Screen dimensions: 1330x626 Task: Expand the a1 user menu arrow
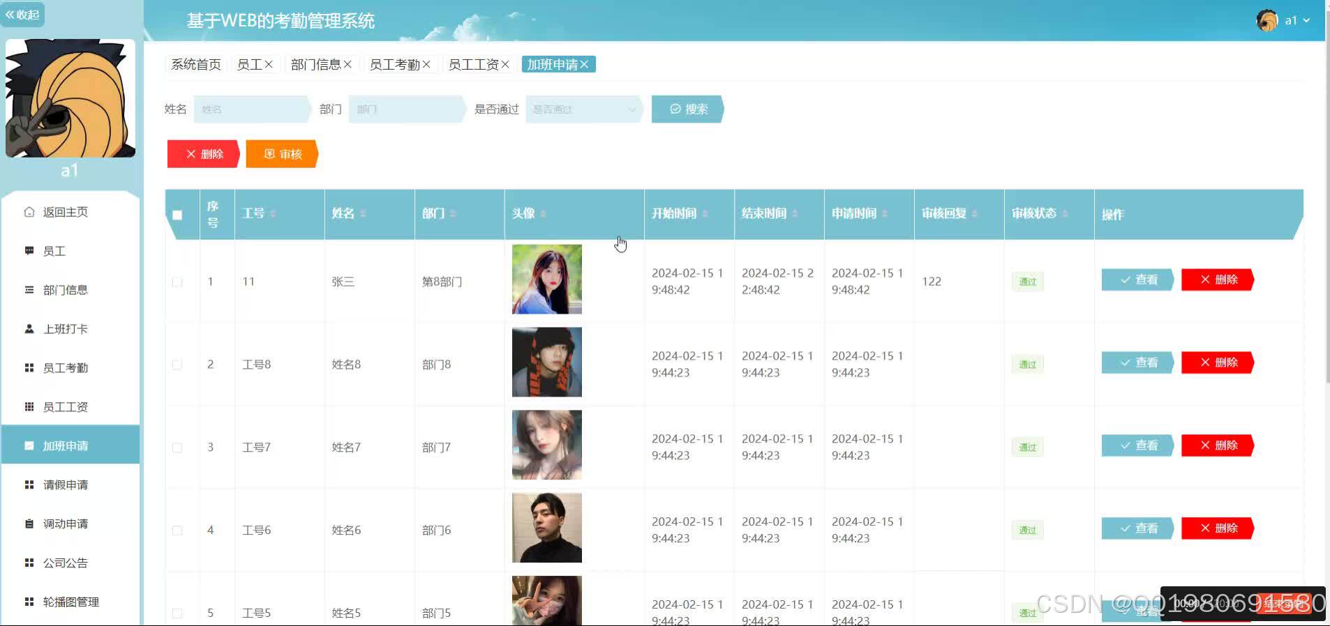click(x=1306, y=20)
